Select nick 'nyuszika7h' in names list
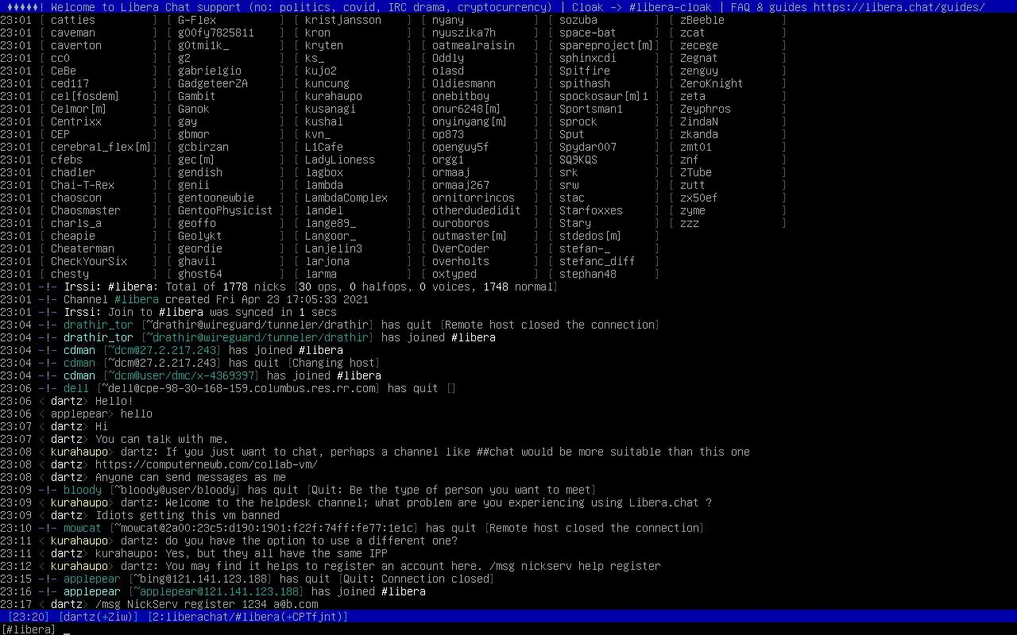 point(464,33)
